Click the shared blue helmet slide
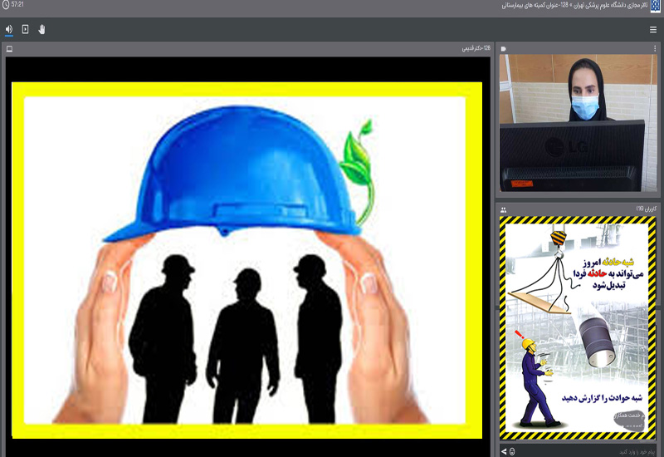Screen dimensions: 664x457 coord(245,258)
